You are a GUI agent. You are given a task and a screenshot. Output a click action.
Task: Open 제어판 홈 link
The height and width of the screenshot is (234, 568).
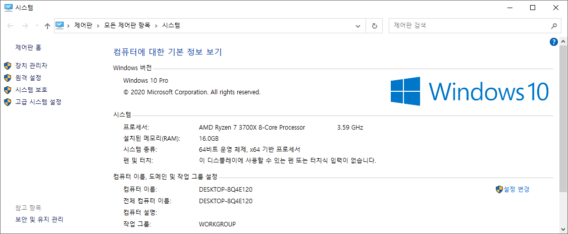[28, 47]
